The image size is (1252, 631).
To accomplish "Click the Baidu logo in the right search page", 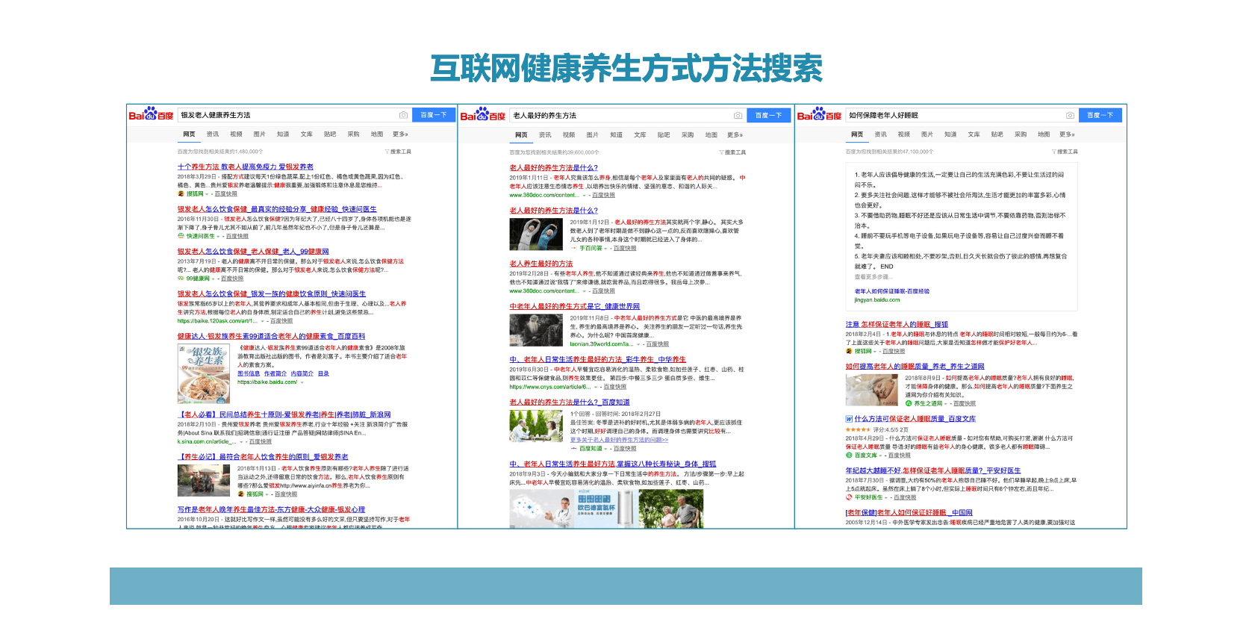I will [819, 115].
